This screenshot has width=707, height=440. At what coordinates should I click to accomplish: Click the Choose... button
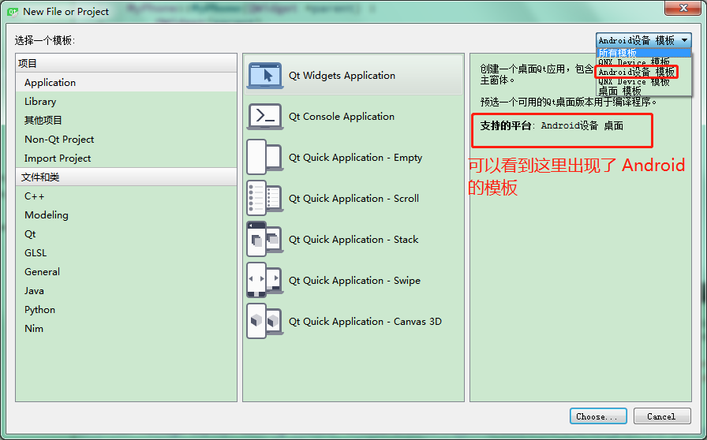coord(598,416)
